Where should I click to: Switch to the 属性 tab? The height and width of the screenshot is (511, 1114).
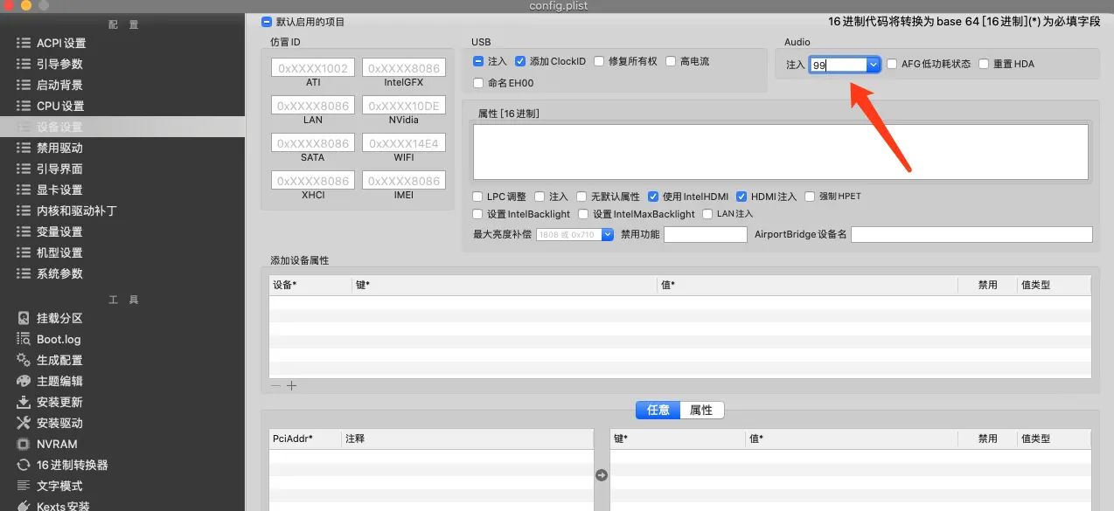pyautogui.click(x=702, y=410)
